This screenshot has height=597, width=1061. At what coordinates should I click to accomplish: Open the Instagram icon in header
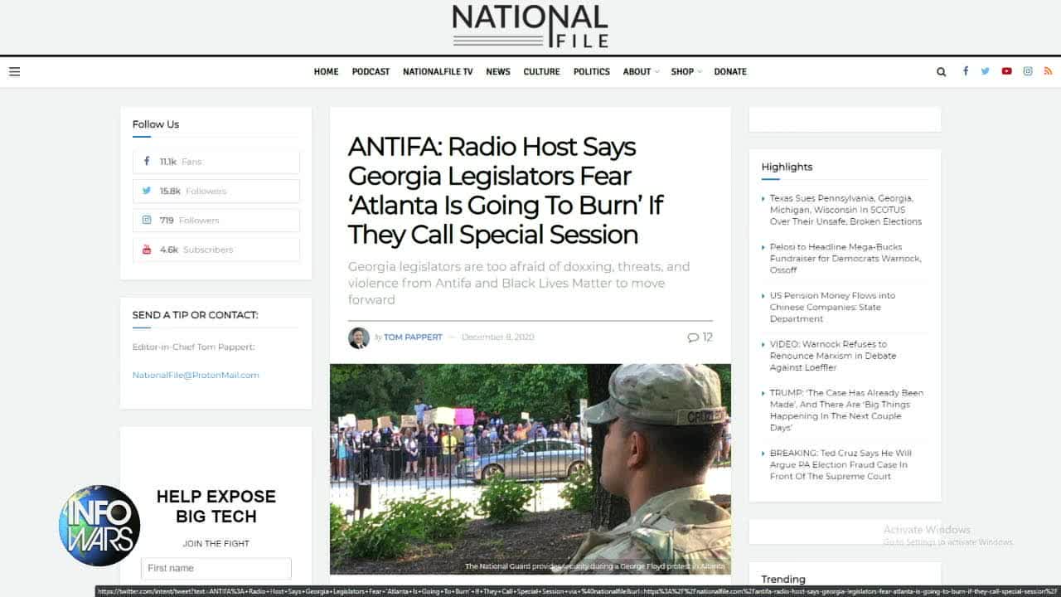[x=1028, y=71]
